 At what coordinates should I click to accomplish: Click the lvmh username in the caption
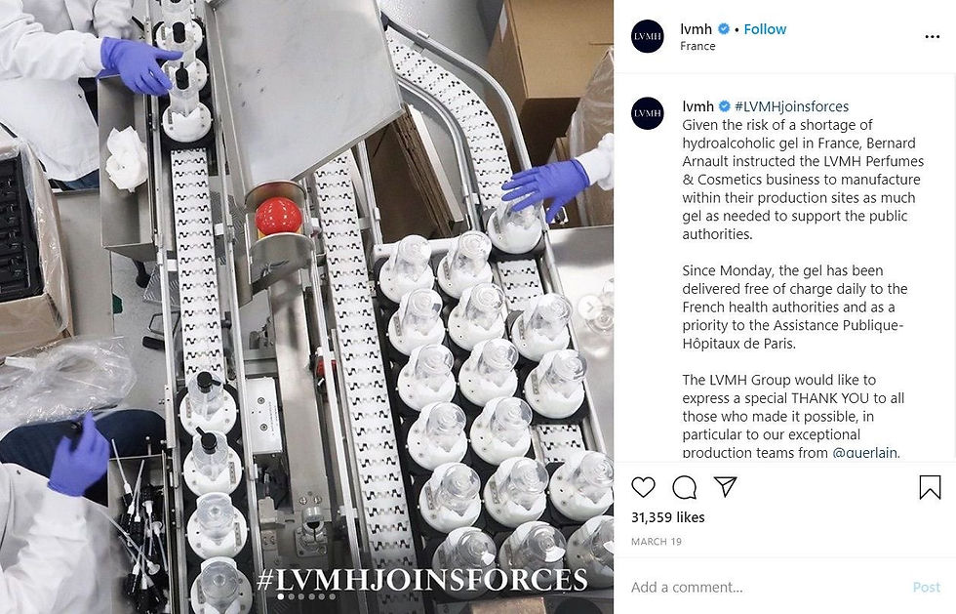tap(697, 106)
